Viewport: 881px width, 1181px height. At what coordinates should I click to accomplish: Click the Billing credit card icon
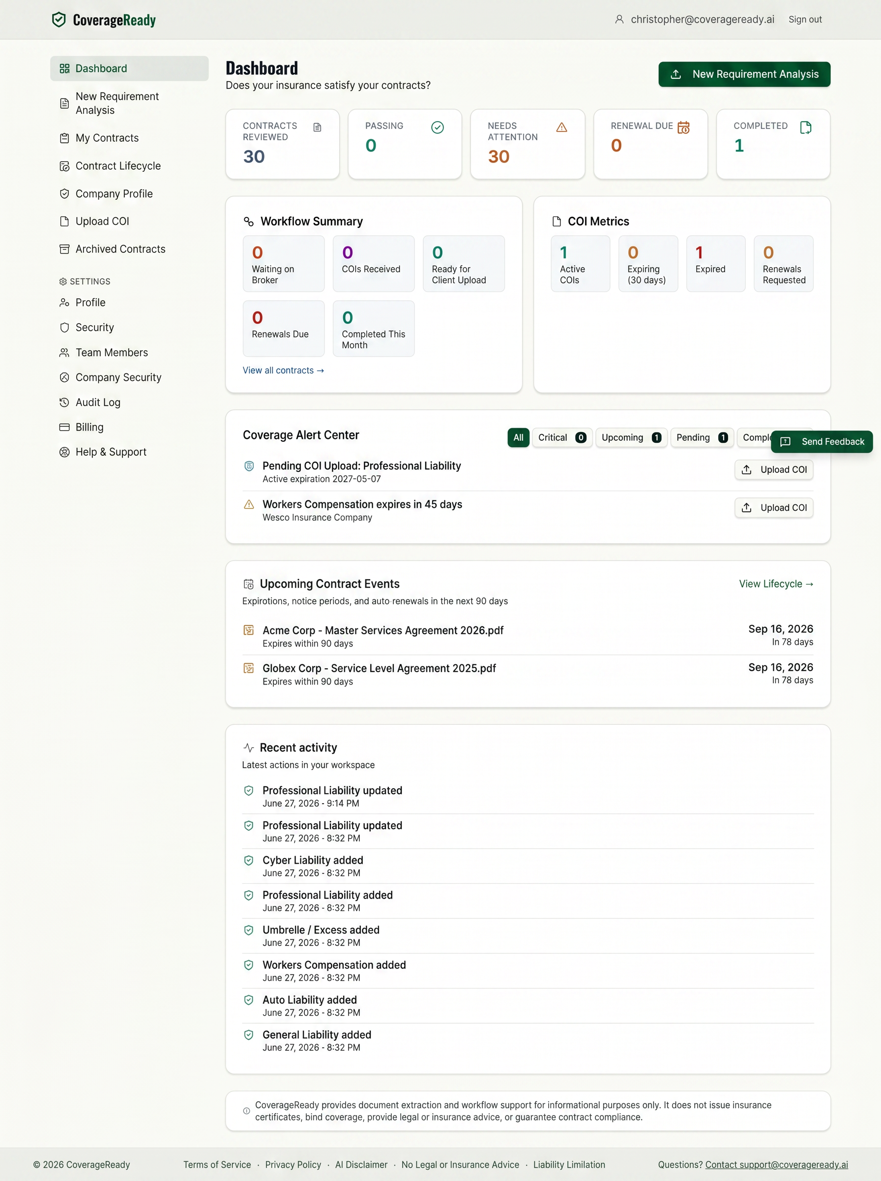64,427
